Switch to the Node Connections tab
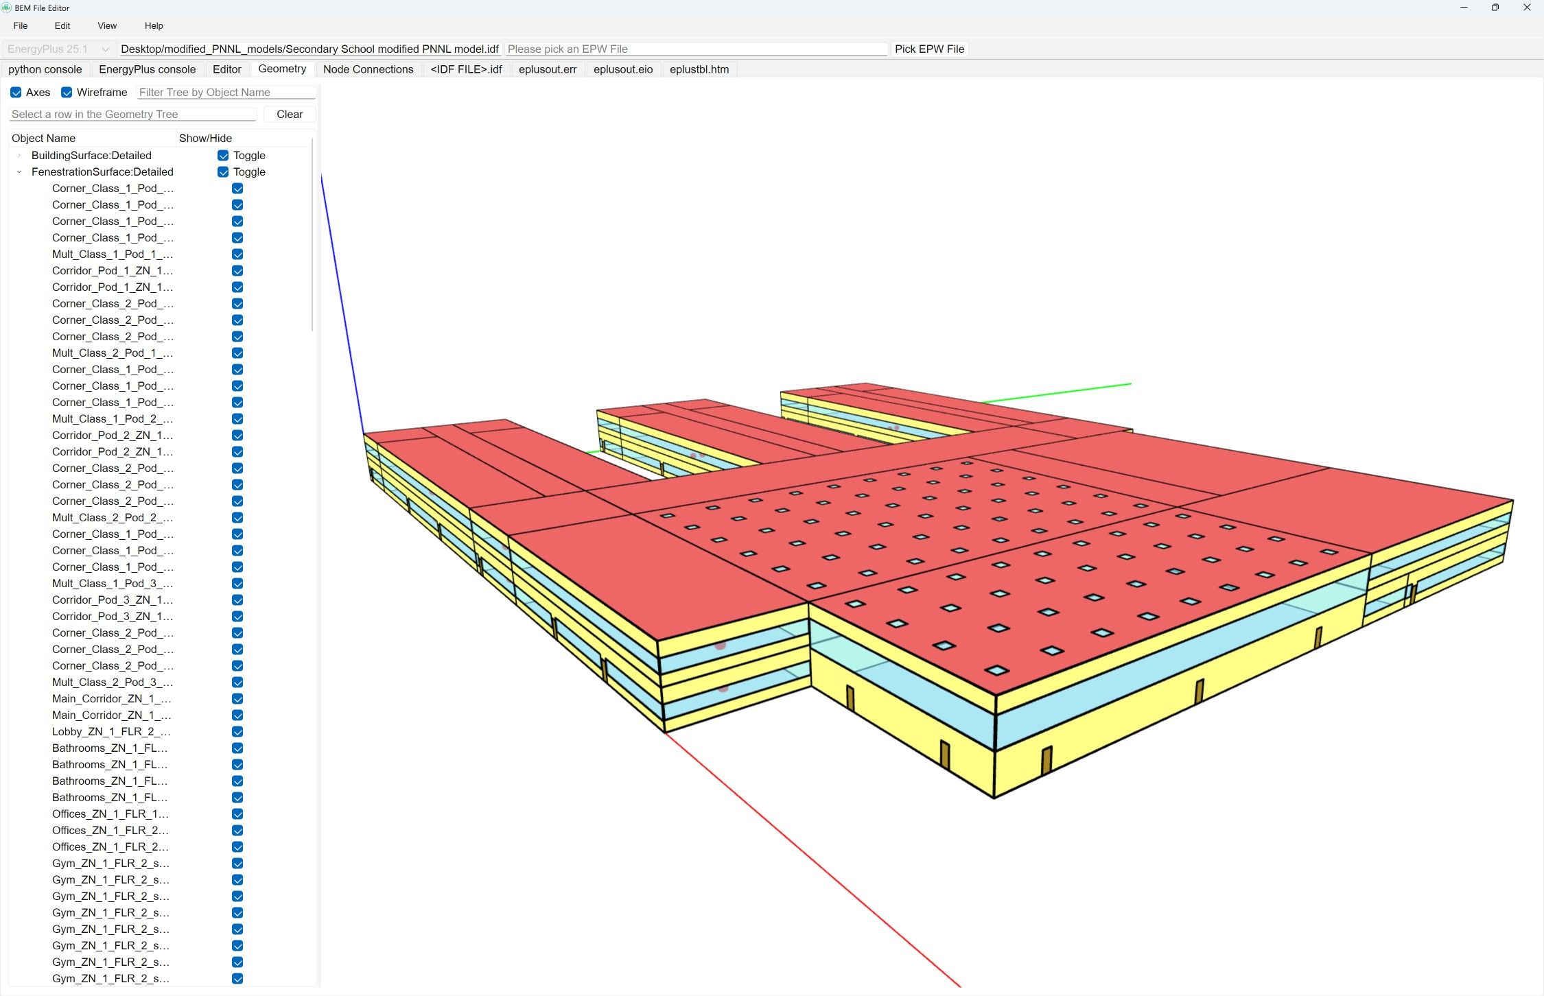The image size is (1544, 996). (368, 69)
